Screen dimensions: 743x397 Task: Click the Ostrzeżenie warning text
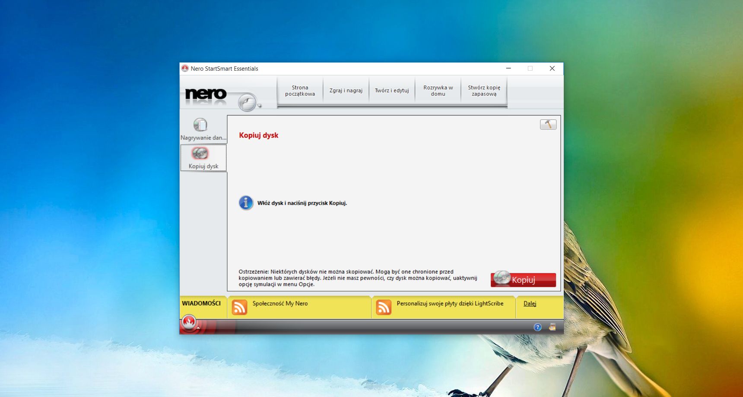[358, 278]
